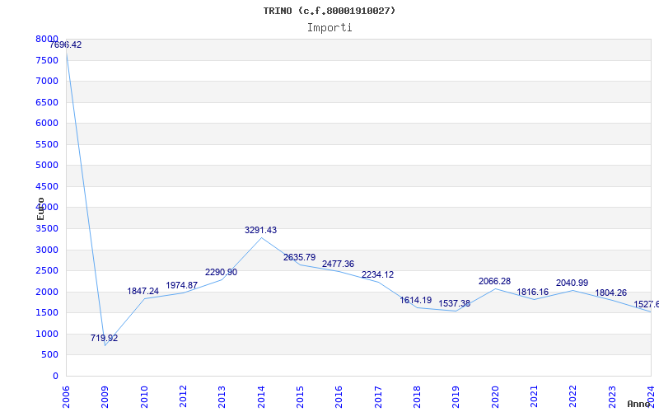This screenshot has width=659, height=412.
Task: Click the 2017 x-axis year label
Action: click(x=378, y=397)
